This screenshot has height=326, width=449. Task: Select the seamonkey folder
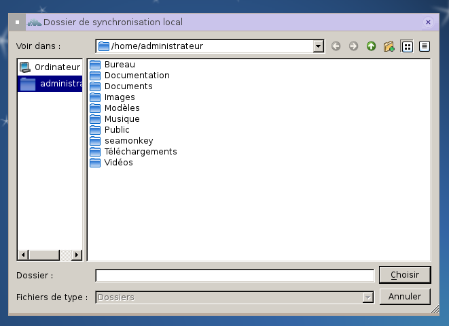pos(122,141)
